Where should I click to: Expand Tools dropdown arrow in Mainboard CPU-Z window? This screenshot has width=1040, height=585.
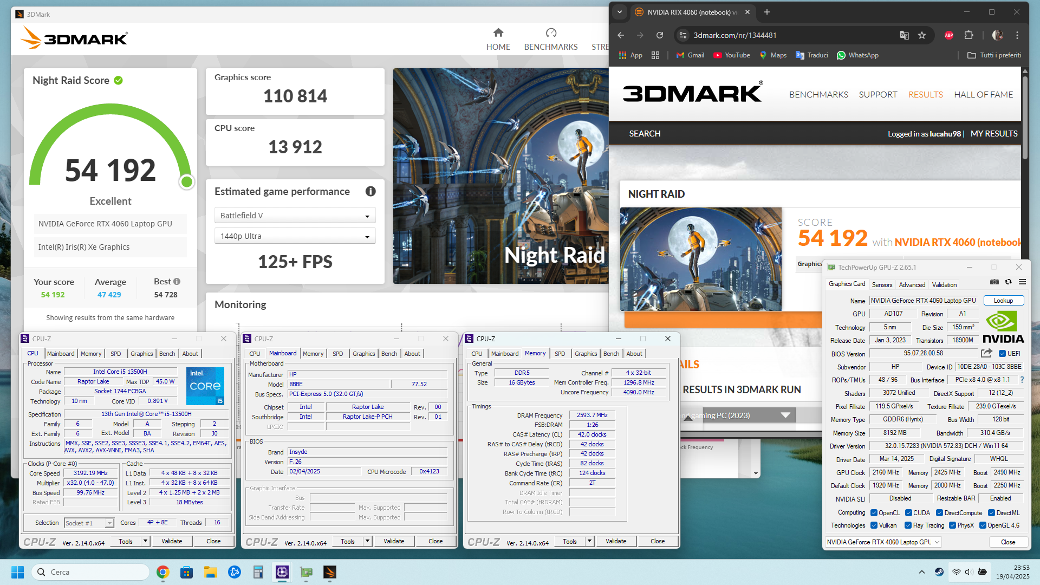click(367, 541)
